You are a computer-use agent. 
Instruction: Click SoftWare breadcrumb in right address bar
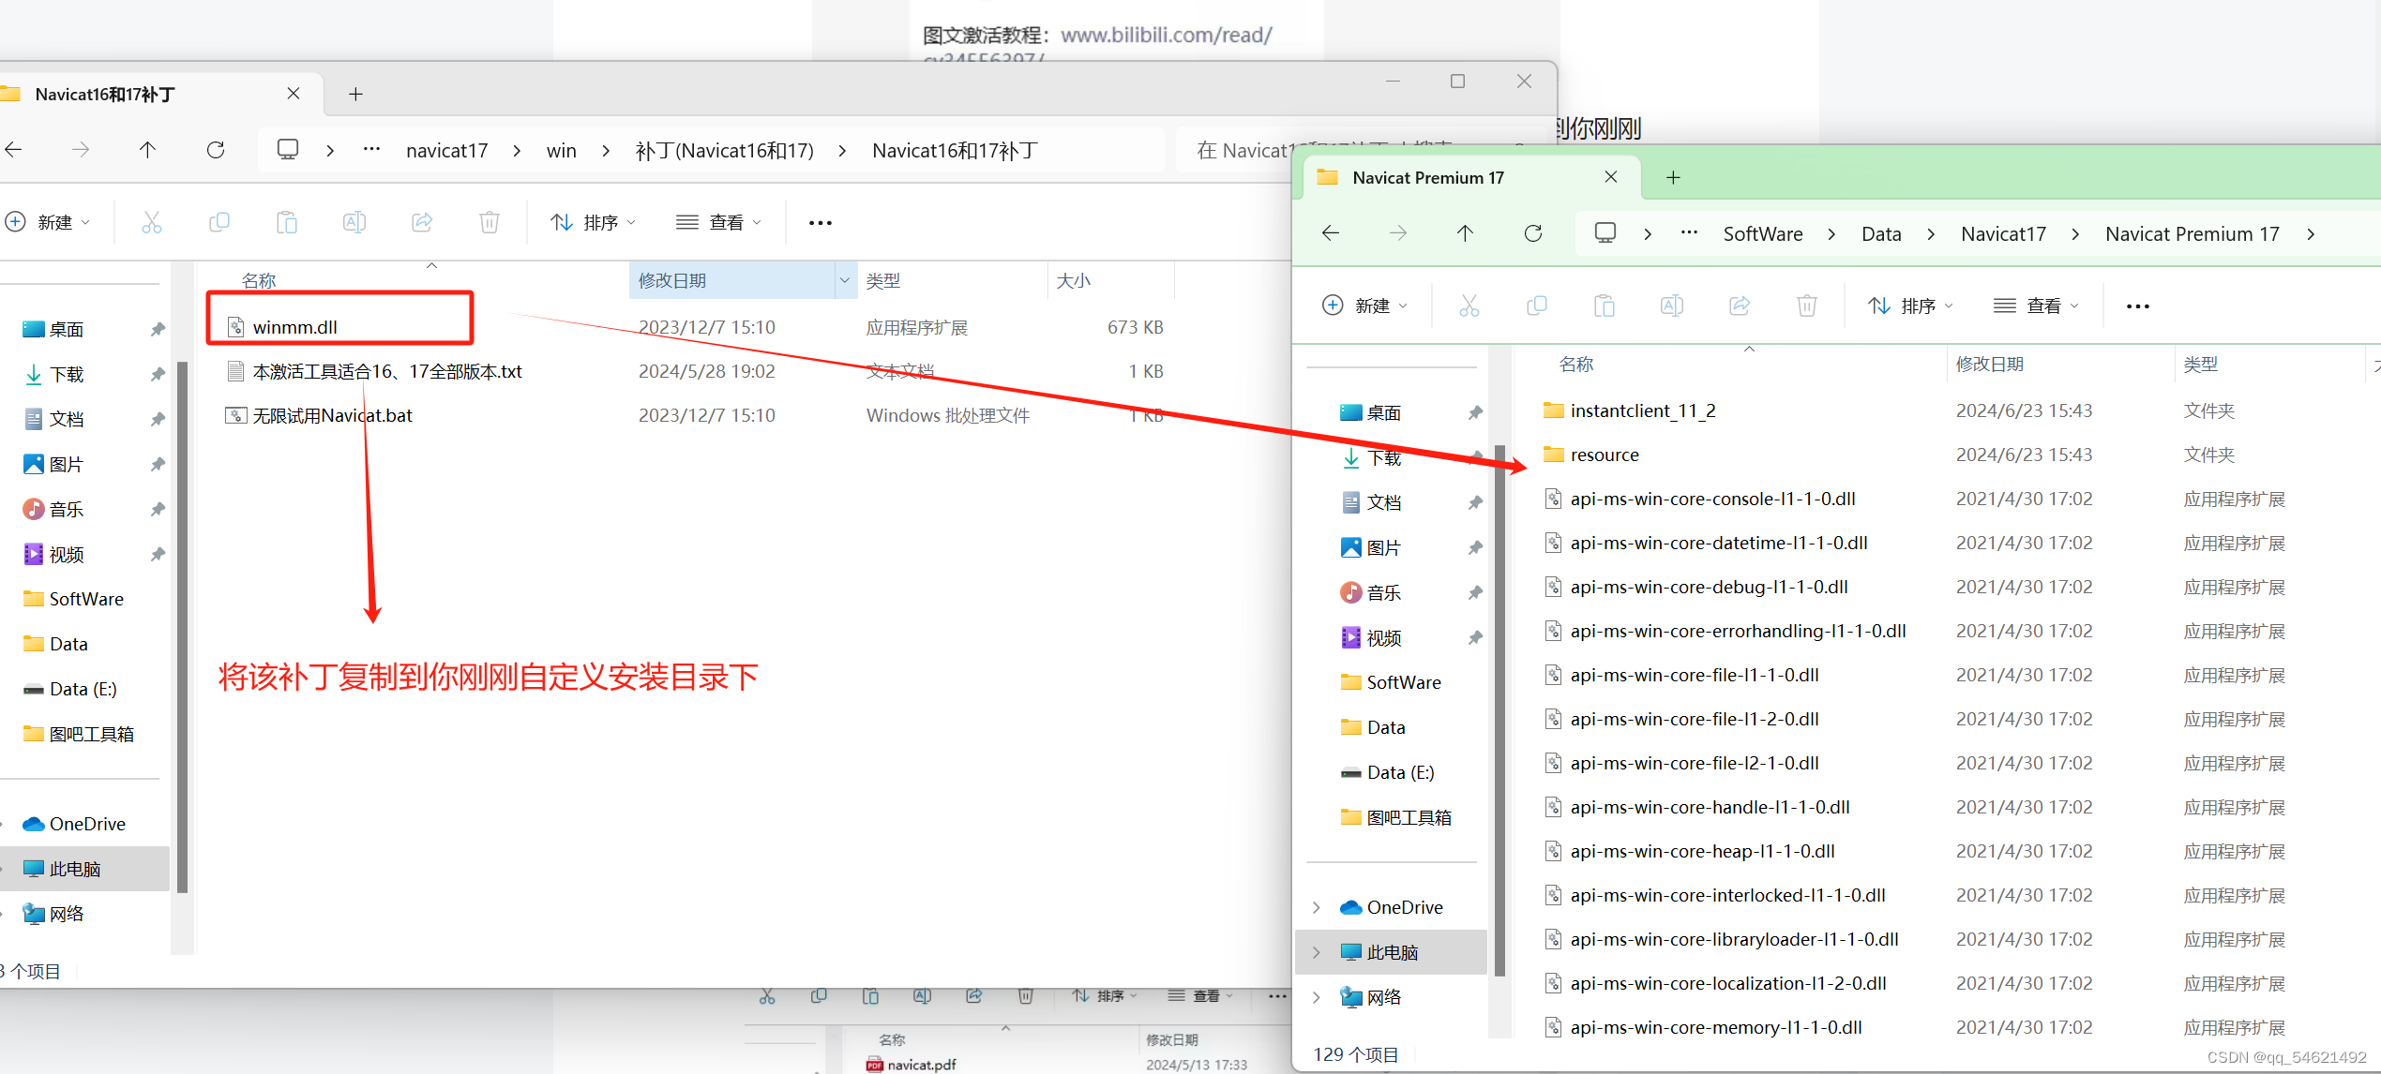tap(1763, 234)
